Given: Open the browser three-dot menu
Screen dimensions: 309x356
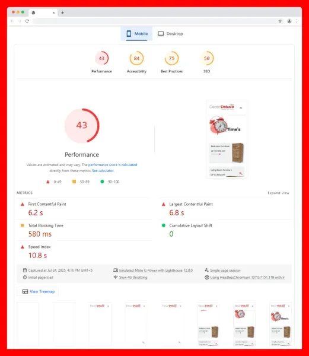Looking at the screenshot, I should [297, 21].
